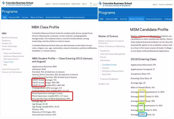Click the Columbia Business School logo, left page
Image resolution: width=174 pixels, height=119 pixels.
pyautogui.click(x=18, y=3)
